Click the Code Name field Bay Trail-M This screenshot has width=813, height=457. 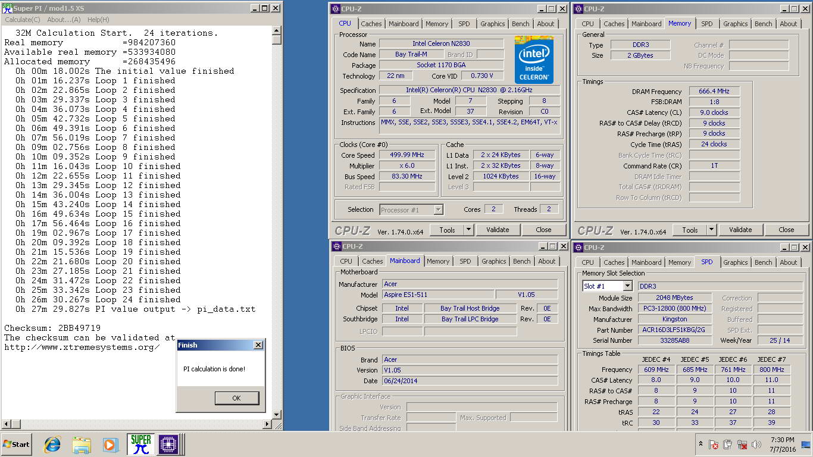pos(411,54)
